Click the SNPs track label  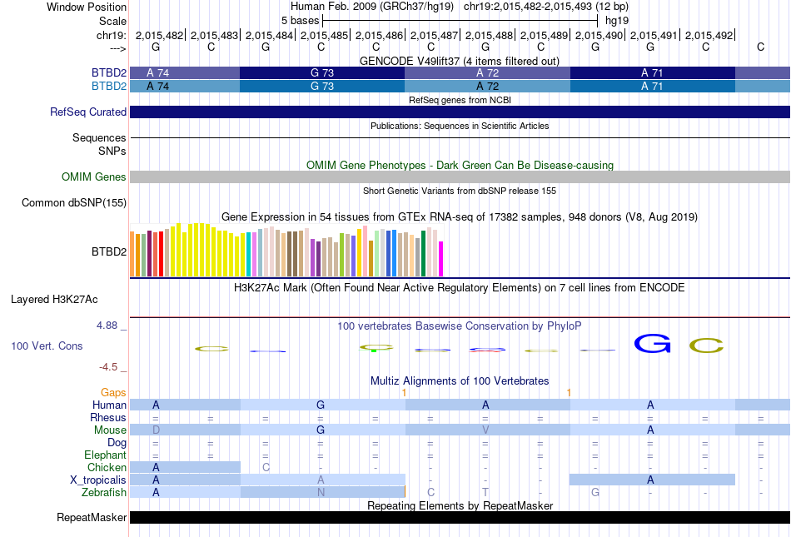tap(112, 151)
